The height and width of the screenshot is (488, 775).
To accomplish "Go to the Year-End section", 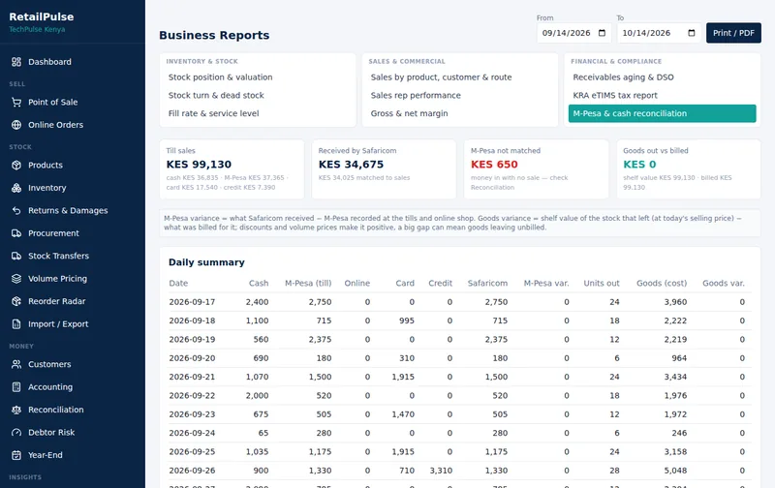I will click(x=73, y=455).
